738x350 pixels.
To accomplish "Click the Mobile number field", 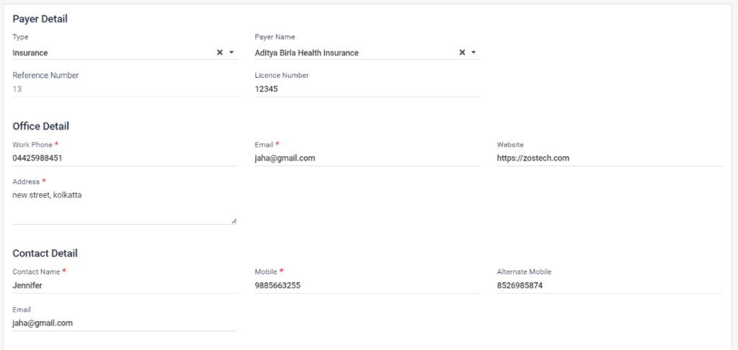I will point(366,285).
